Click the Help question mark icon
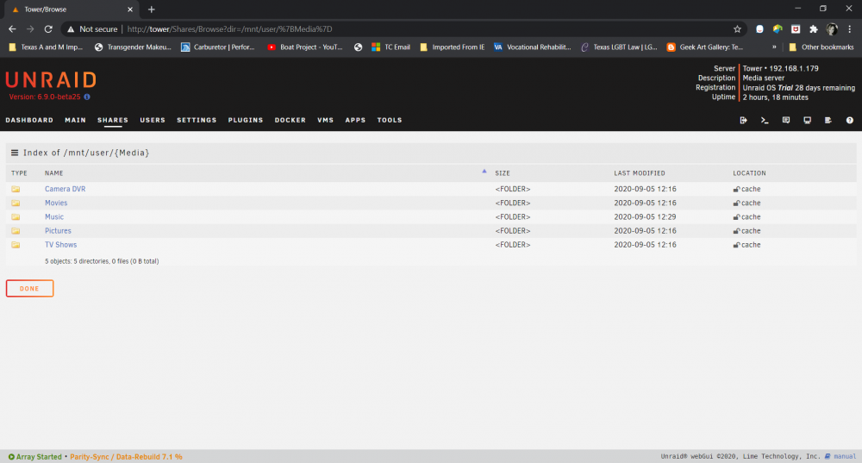This screenshot has width=862, height=463. coord(849,120)
